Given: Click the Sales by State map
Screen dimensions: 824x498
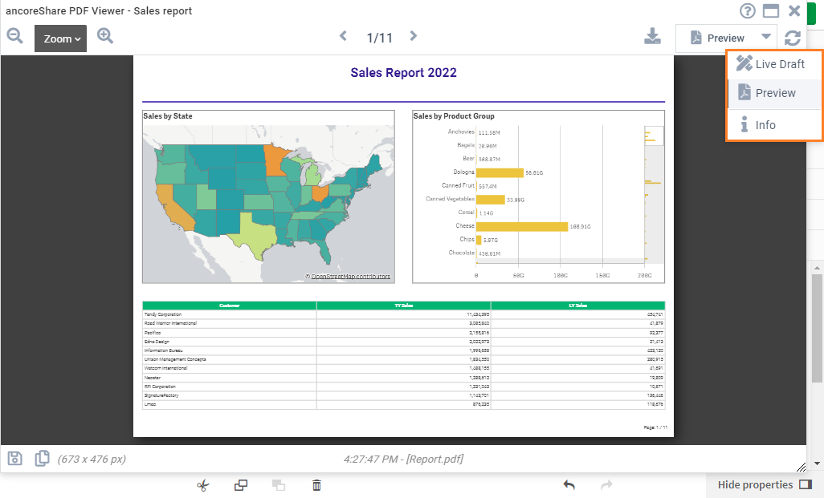Looking at the screenshot, I should point(268,204).
